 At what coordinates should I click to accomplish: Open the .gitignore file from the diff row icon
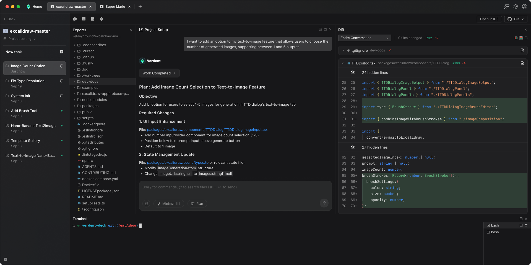[x=522, y=50]
